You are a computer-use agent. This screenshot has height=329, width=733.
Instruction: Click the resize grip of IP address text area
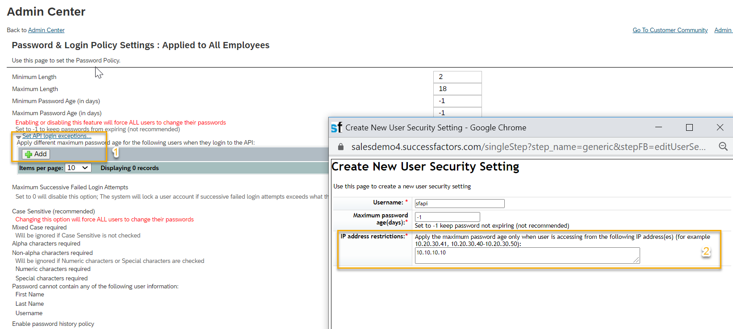pyautogui.click(x=637, y=260)
